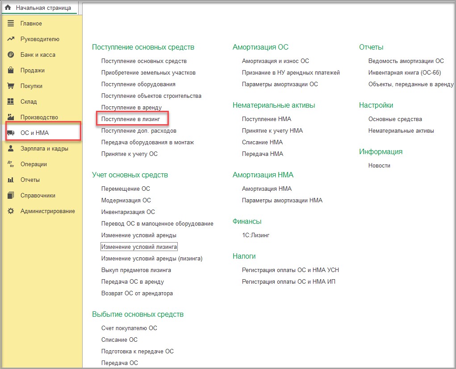
Task: Open the Начальная страница tab
Action: tap(40, 8)
